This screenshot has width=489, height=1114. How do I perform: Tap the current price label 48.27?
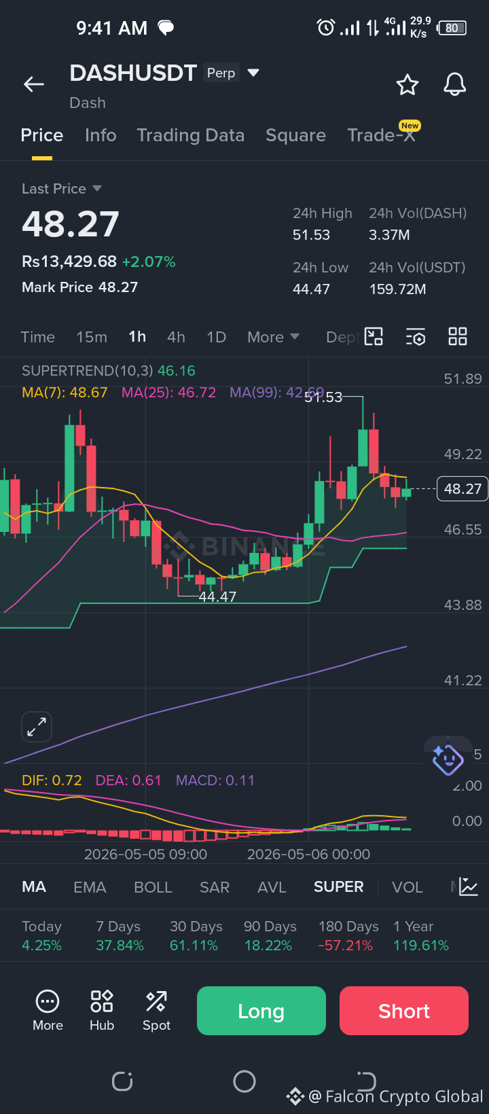pos(463,488)
